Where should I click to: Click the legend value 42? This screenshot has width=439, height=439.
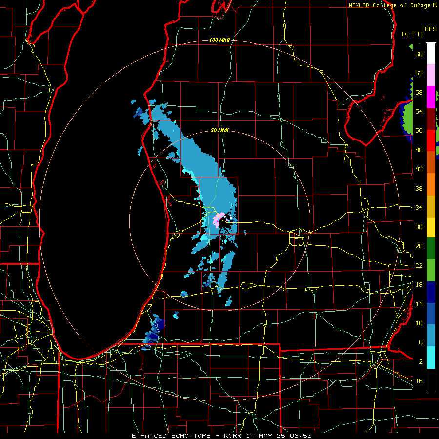click(419, 169)
